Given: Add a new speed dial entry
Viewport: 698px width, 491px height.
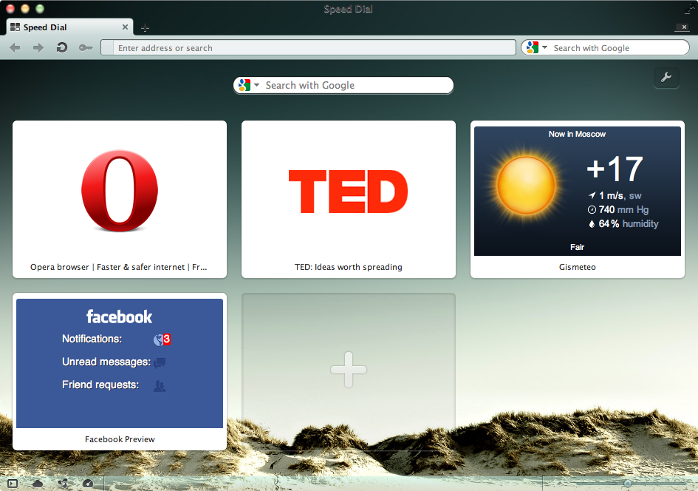Looking at the screenshot, I should click(x=348, y=370).
